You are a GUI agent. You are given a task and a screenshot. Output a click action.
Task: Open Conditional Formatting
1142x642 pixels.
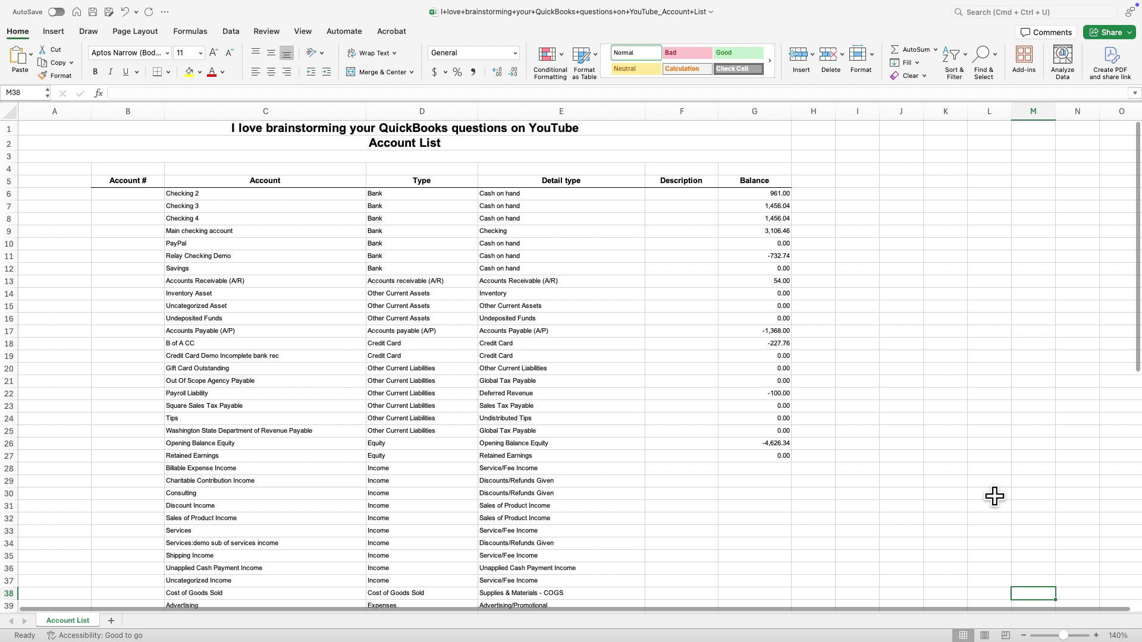[550, 63]
